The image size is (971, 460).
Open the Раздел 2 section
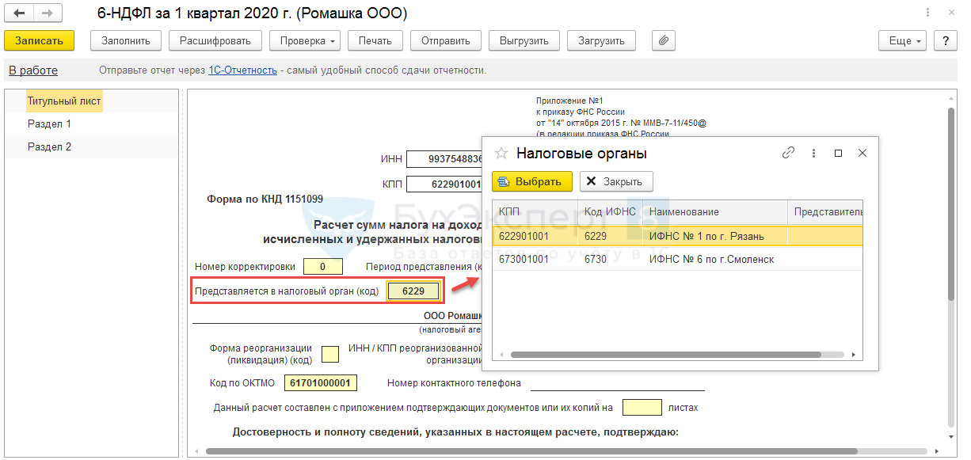pos(49,146)
